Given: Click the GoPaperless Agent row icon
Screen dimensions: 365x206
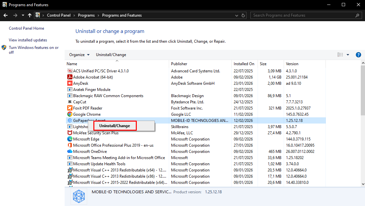Looking at the screenshot, I should tap(70, 120).
